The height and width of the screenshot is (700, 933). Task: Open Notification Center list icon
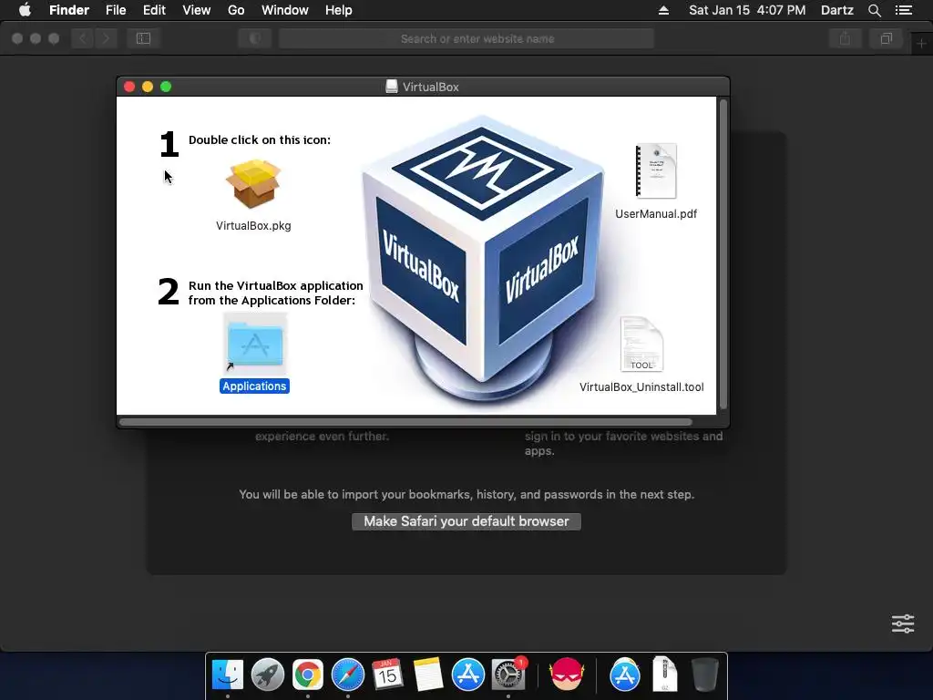coord(904,10)
